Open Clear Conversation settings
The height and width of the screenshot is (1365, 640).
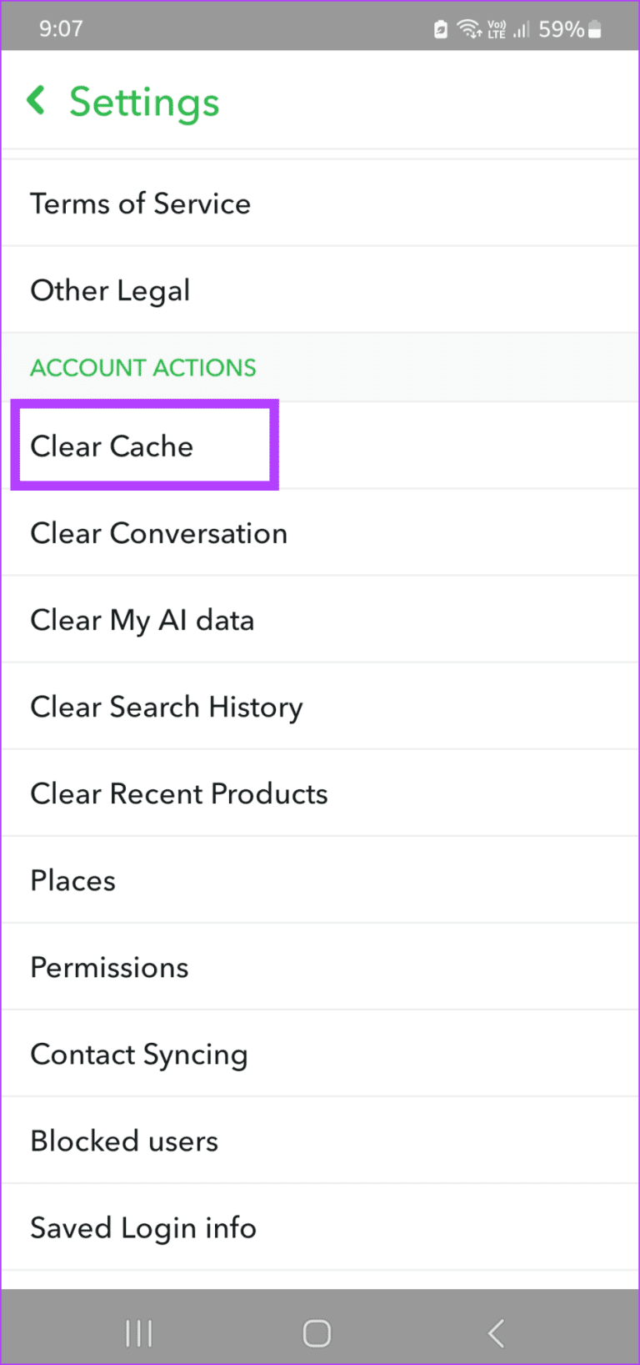158,533
